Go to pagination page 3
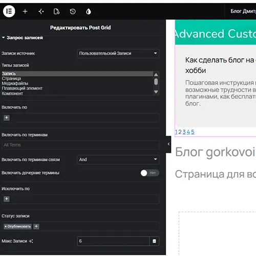The height and width of the screenshot is (256, 256). (184, 132)
